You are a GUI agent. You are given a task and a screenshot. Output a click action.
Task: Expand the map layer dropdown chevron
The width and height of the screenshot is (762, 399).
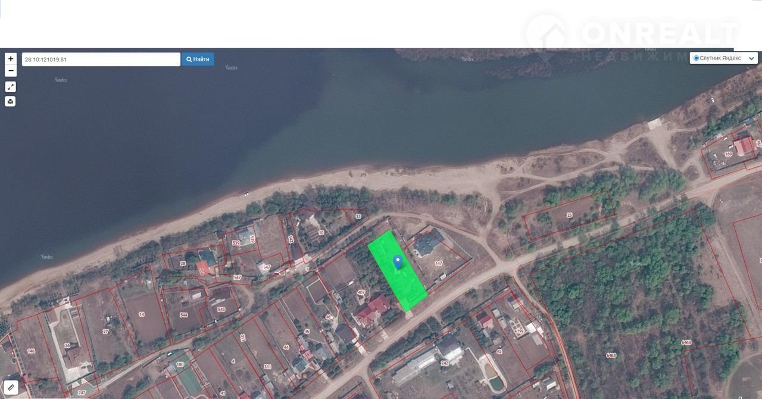click(x=751, y=58)
